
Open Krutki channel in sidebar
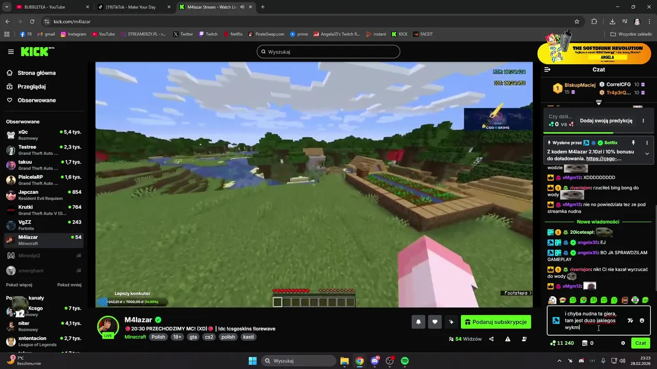44,210
